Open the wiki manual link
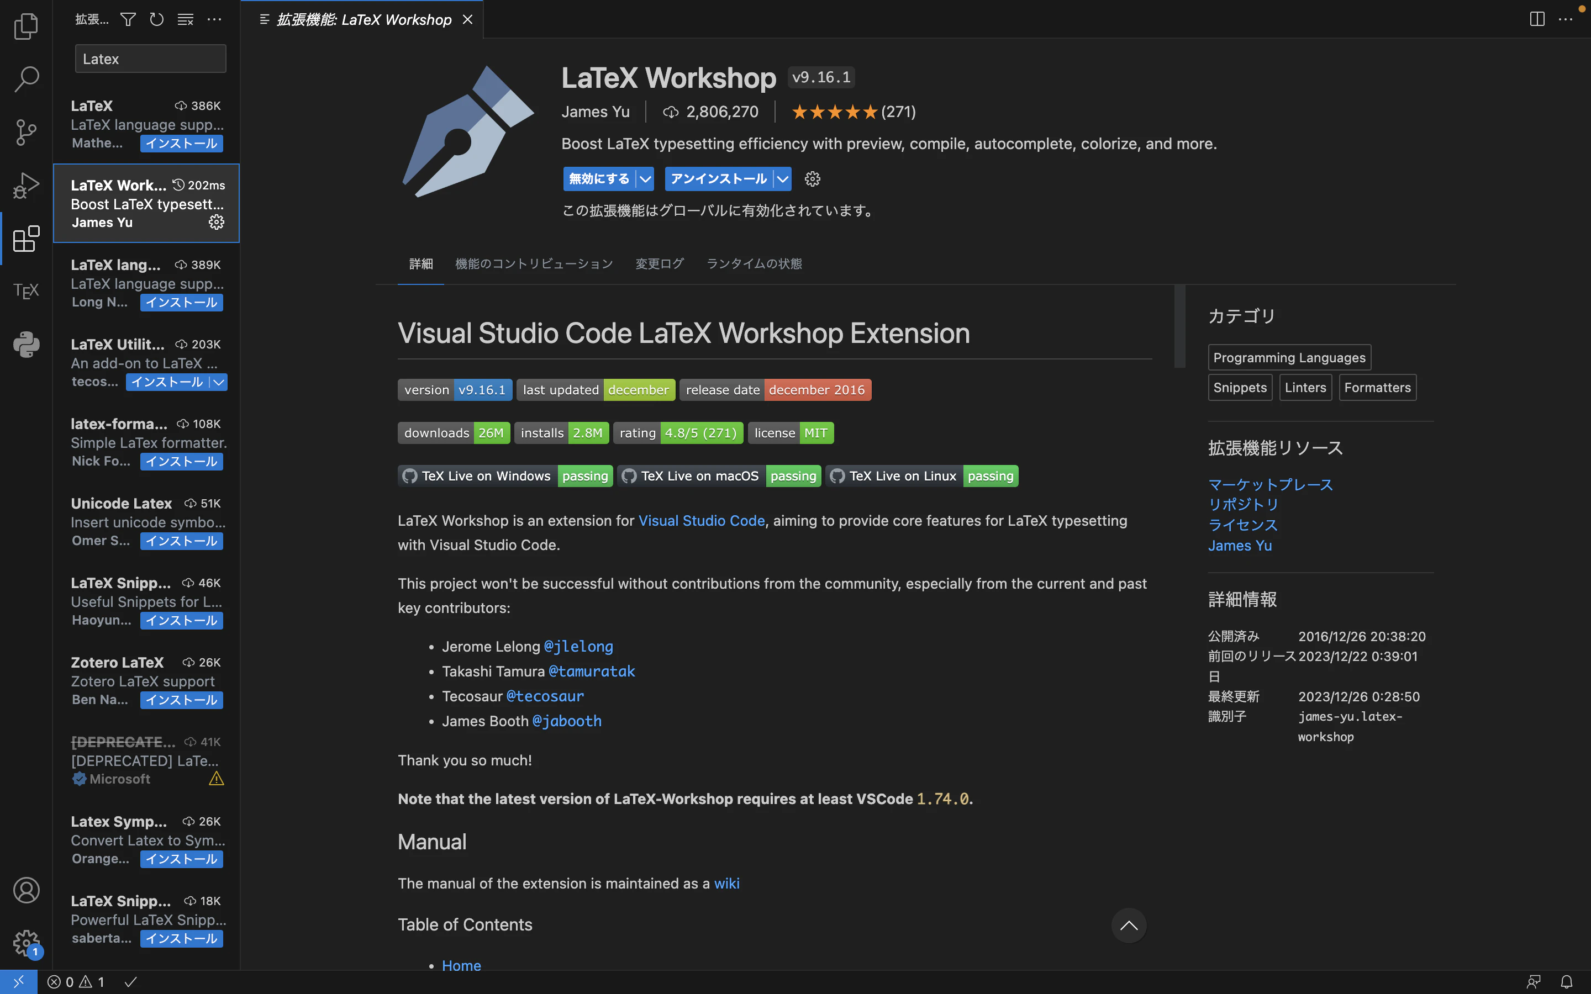Screen dimensions: 1591x994 point(726,884)
